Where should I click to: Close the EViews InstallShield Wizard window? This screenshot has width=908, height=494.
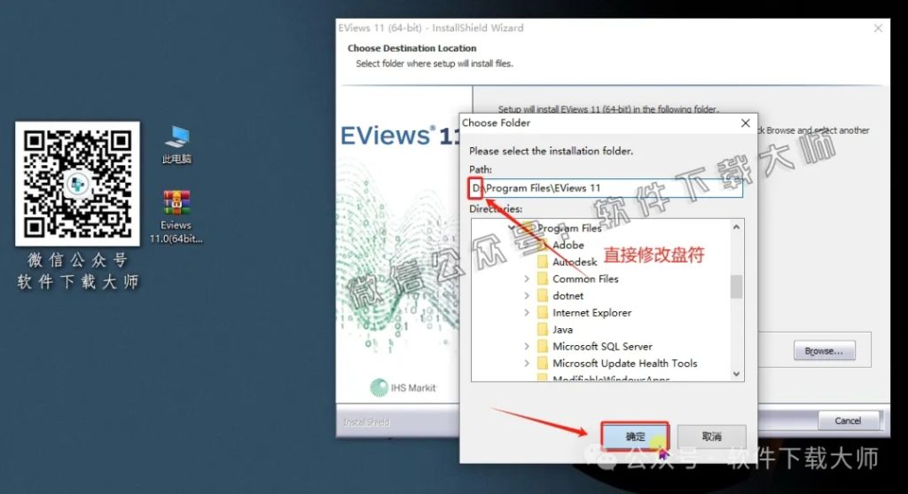coord(878,27)
